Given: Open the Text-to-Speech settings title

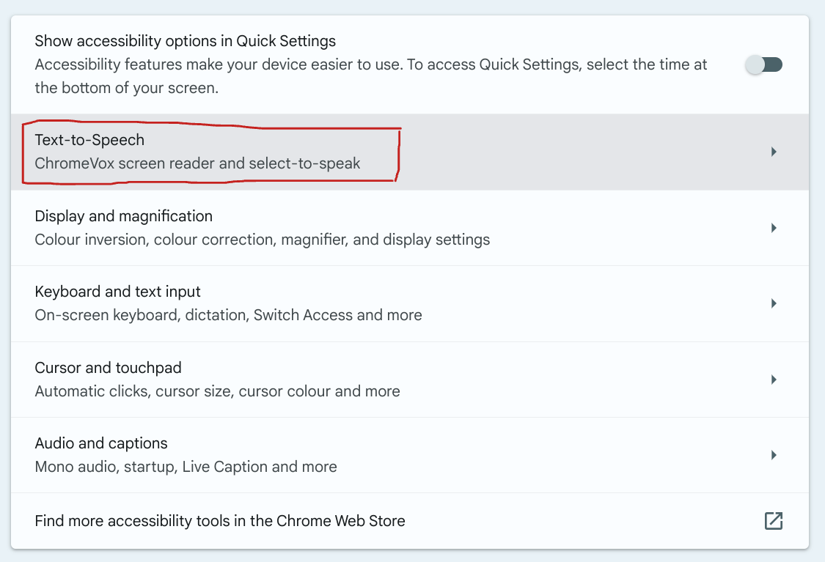Looking at the screenshot, I should click(89, 140).
